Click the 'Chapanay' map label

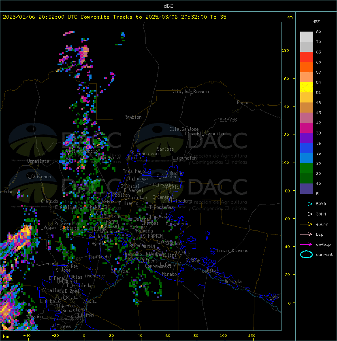(x=157, y=217)
